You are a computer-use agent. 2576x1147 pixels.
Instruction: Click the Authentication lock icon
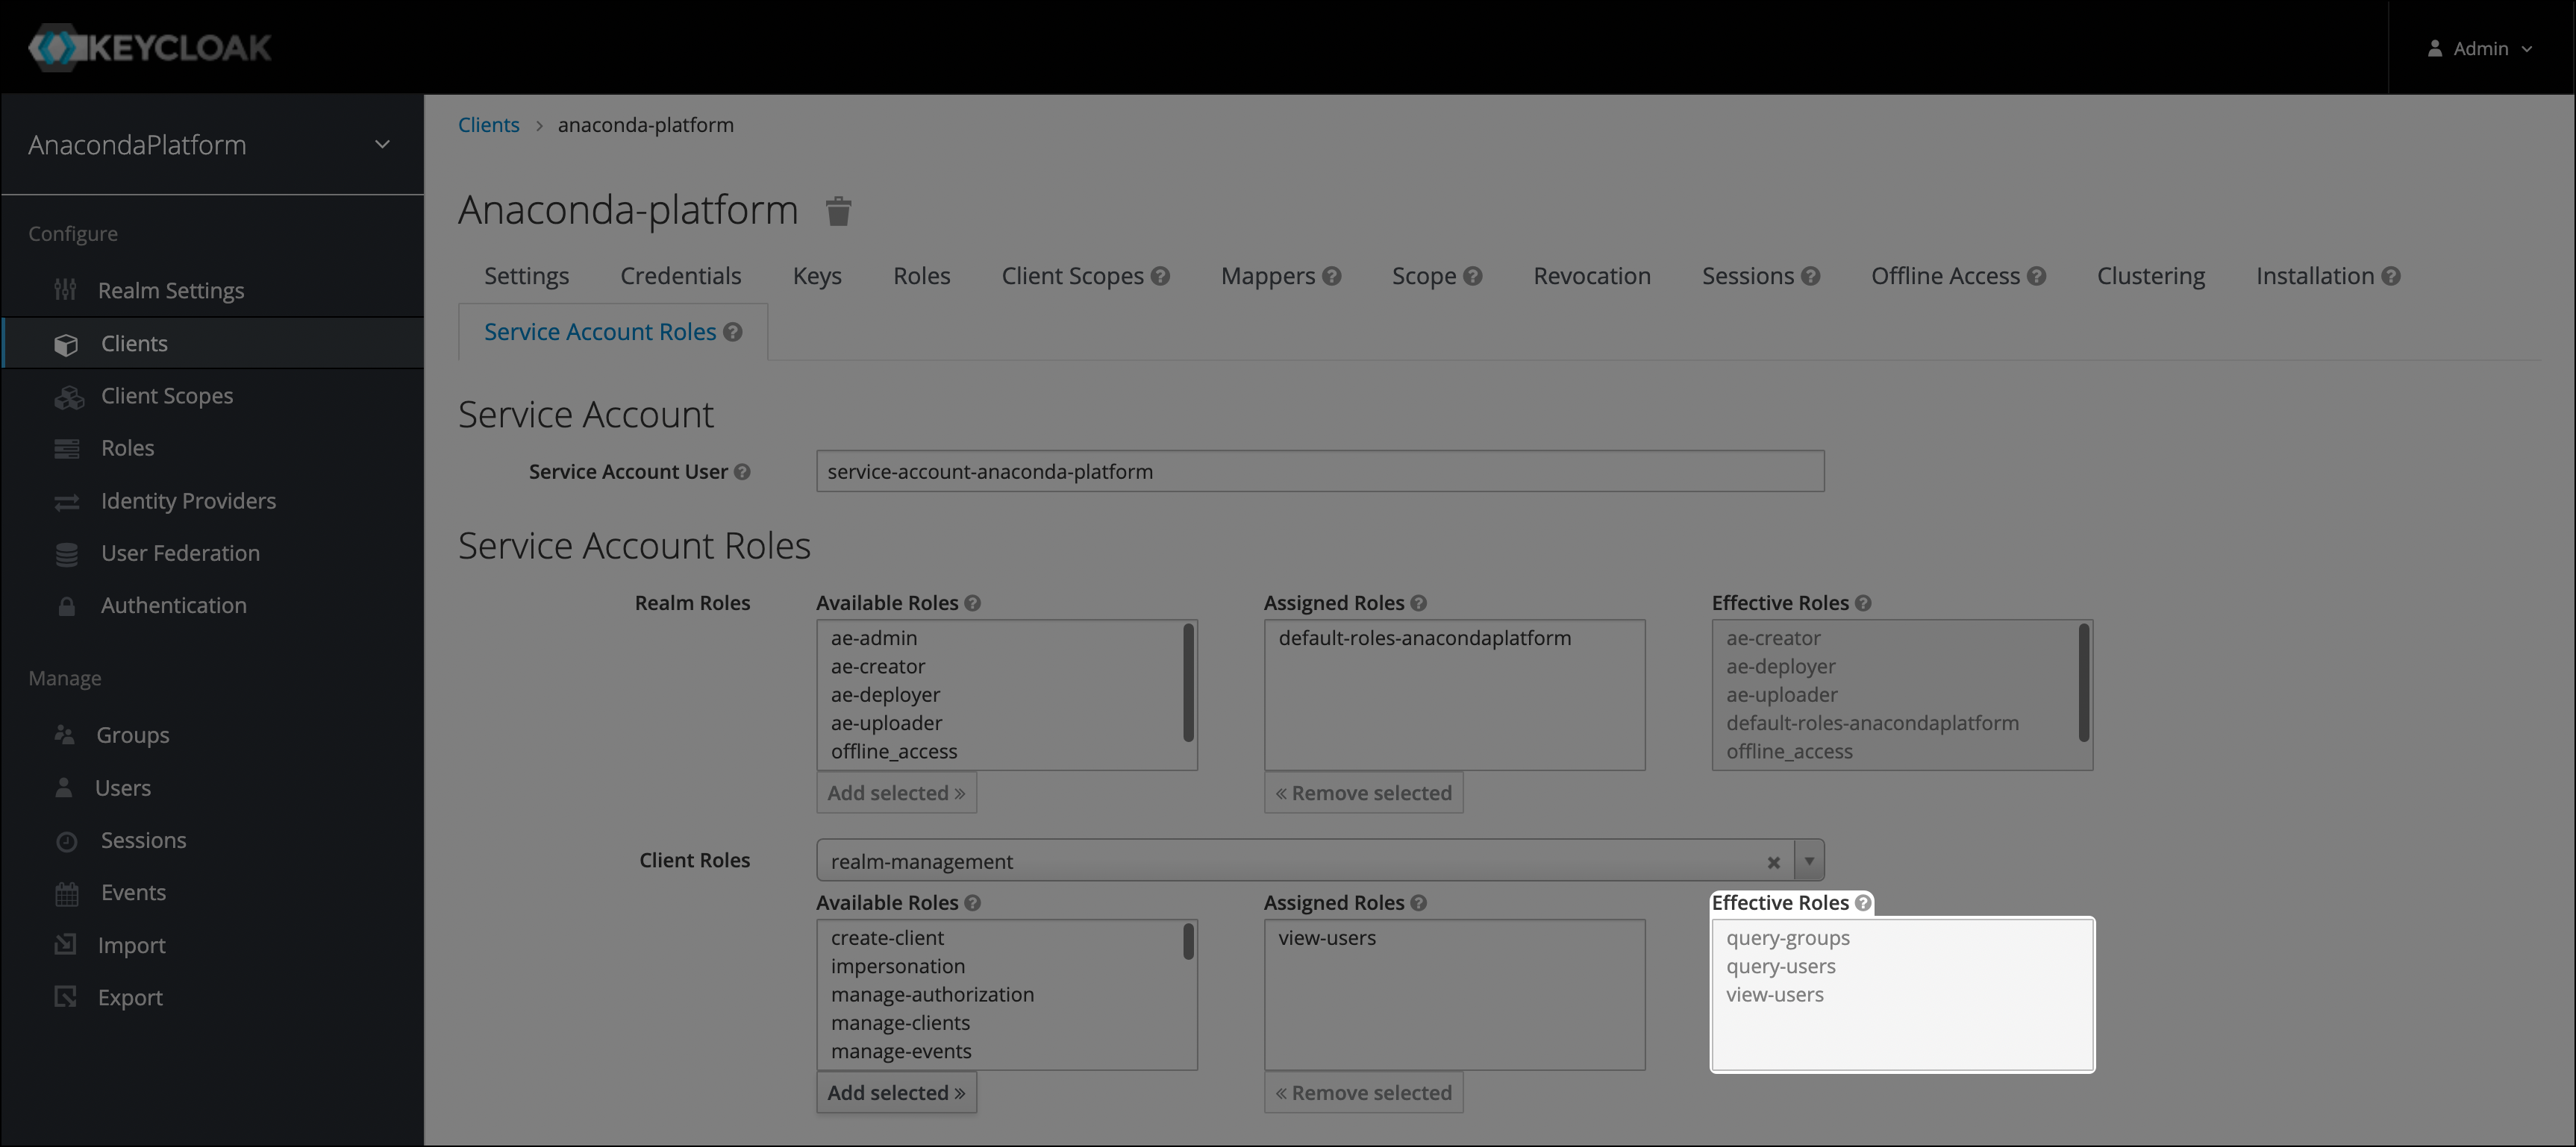pyautogui.click(x=67, y=606)
